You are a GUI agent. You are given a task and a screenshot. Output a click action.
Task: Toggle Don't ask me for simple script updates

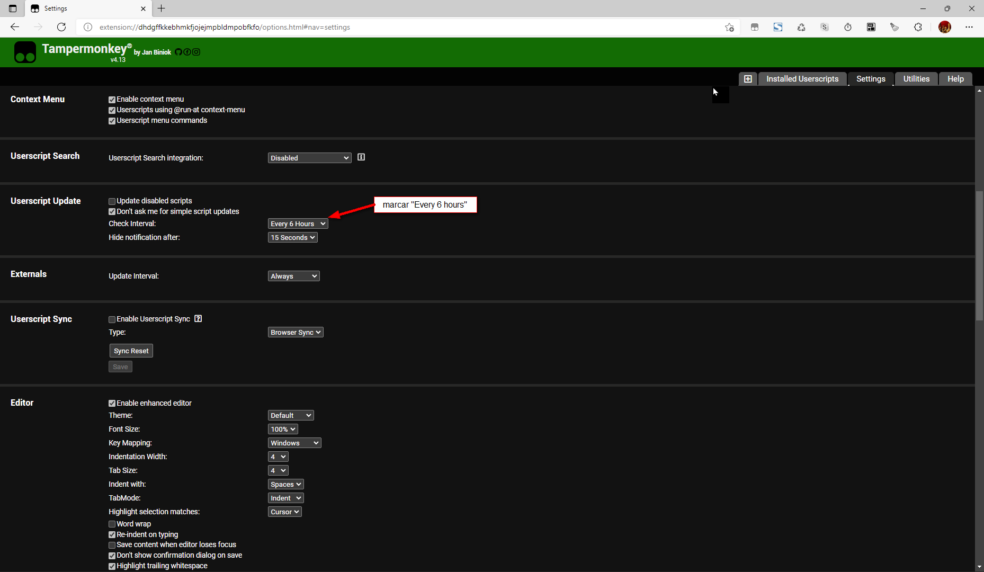112,212
